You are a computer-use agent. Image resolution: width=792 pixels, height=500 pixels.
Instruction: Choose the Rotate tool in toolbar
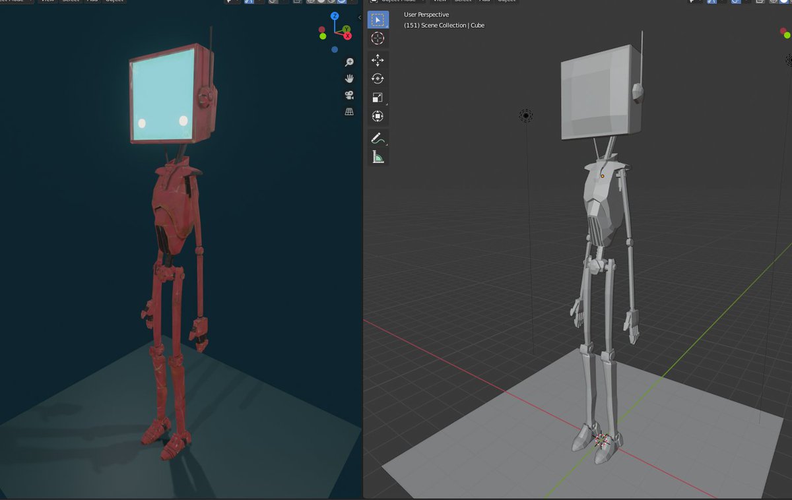click(x=378, y=78)
